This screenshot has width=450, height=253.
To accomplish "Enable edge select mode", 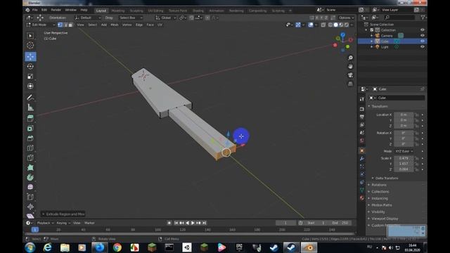I will click(65, 25).
